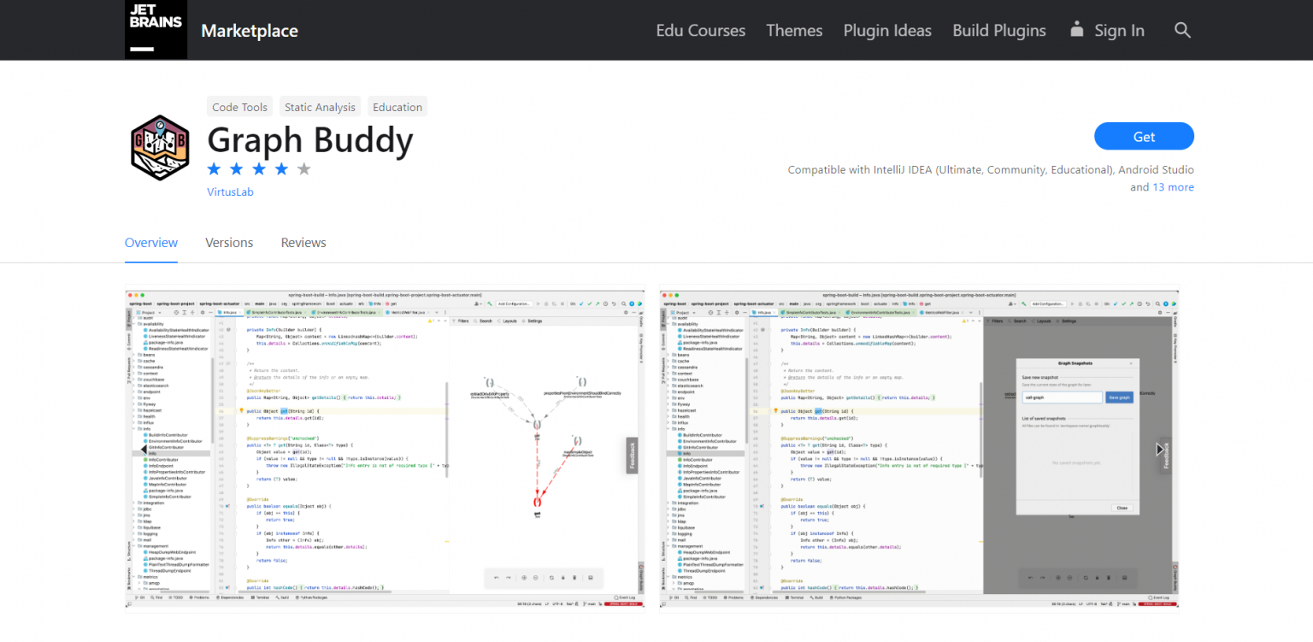Navigate to the Themes section
The image size is (1313, 642).
[x=794, y=30]
